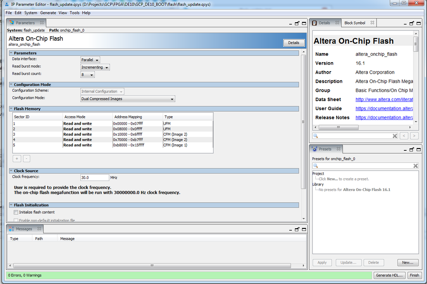Select sector 5 Access Mode cell
The image size is (427, 284).
click(x=88, y=145)
